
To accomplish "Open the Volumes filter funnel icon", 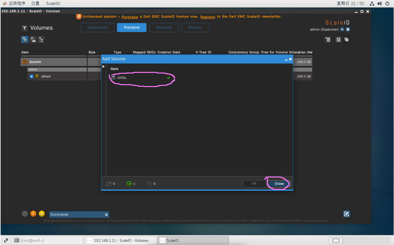I will [x=25, y=28].
